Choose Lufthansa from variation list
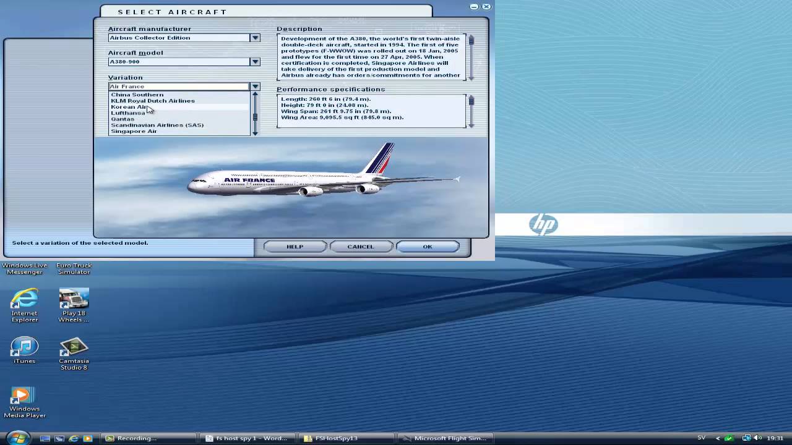792x445 pixels. (x=127, y=113)
